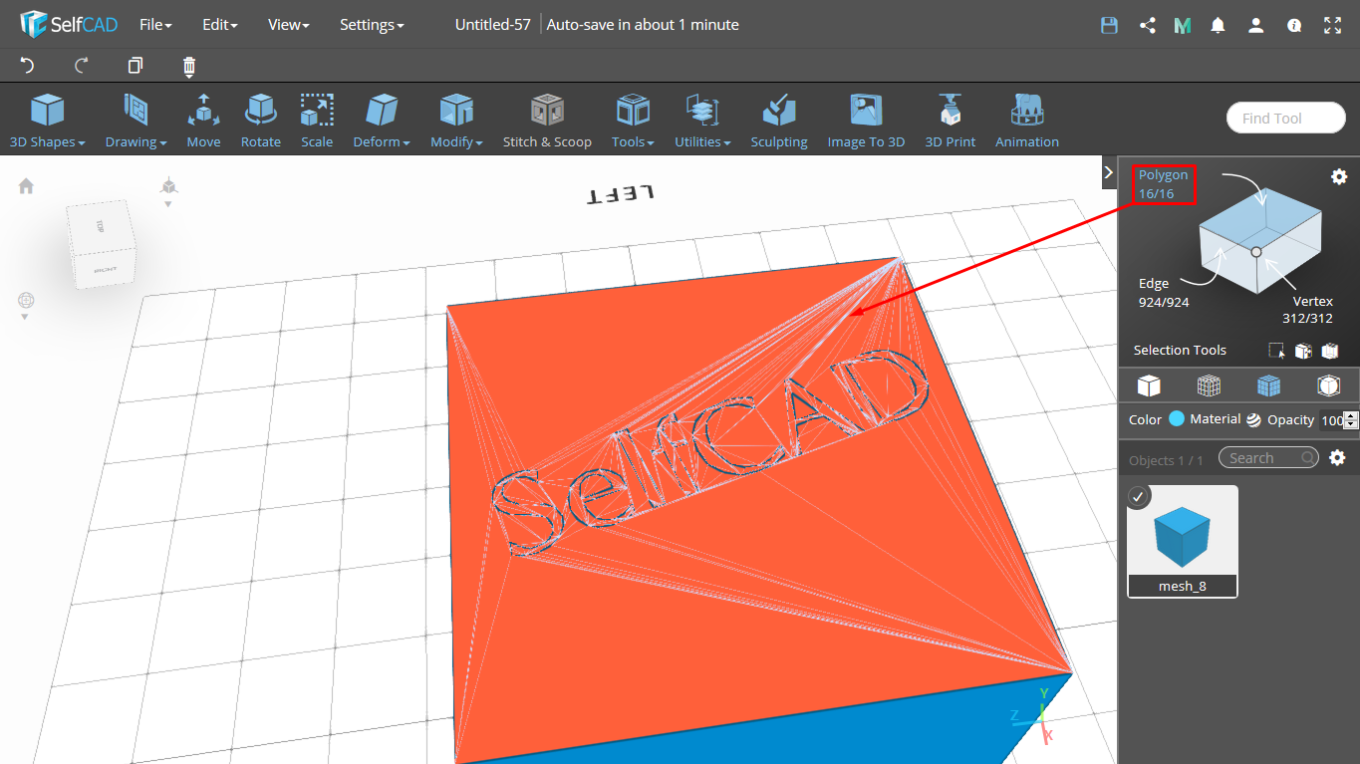Open the Material picker sphere
Image resolution: width=1360 pixels, height=764 pixels.
click(1253, 420)
